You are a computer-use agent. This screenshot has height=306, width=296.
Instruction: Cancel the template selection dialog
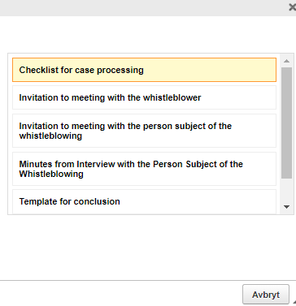click(x=266, y=295)
